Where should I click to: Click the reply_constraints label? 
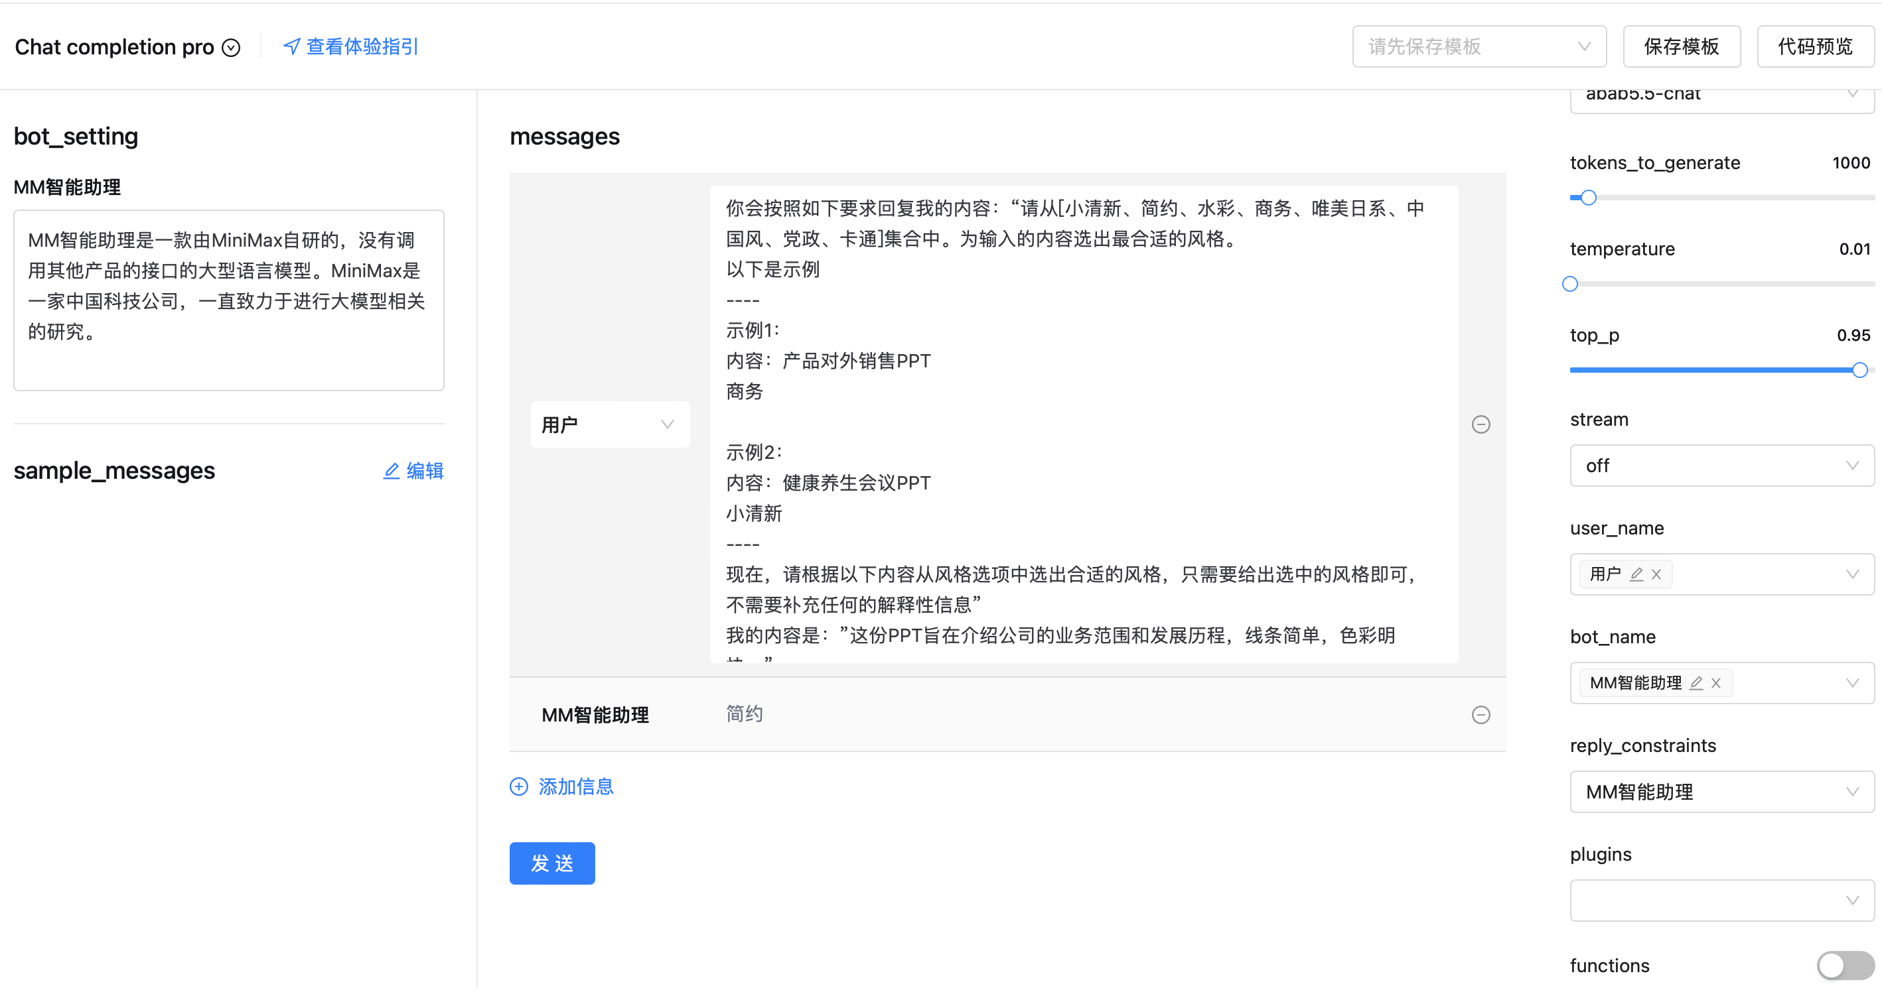(1642, 745)
